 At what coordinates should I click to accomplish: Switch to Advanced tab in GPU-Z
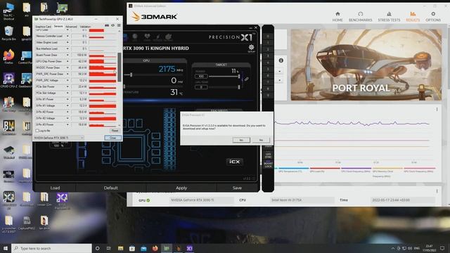pos(71,27)
